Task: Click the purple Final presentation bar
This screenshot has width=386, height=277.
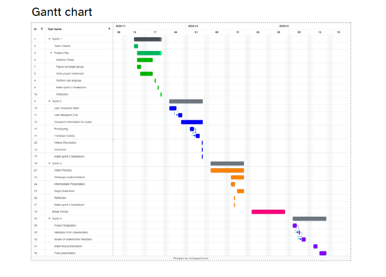Action: pos(323,253)
